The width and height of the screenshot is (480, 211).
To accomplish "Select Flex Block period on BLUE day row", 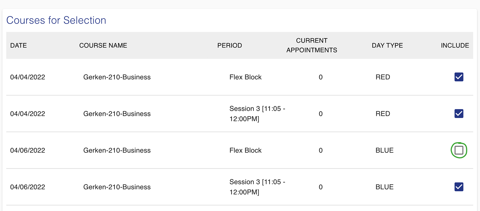I will (x=245, y=150).
